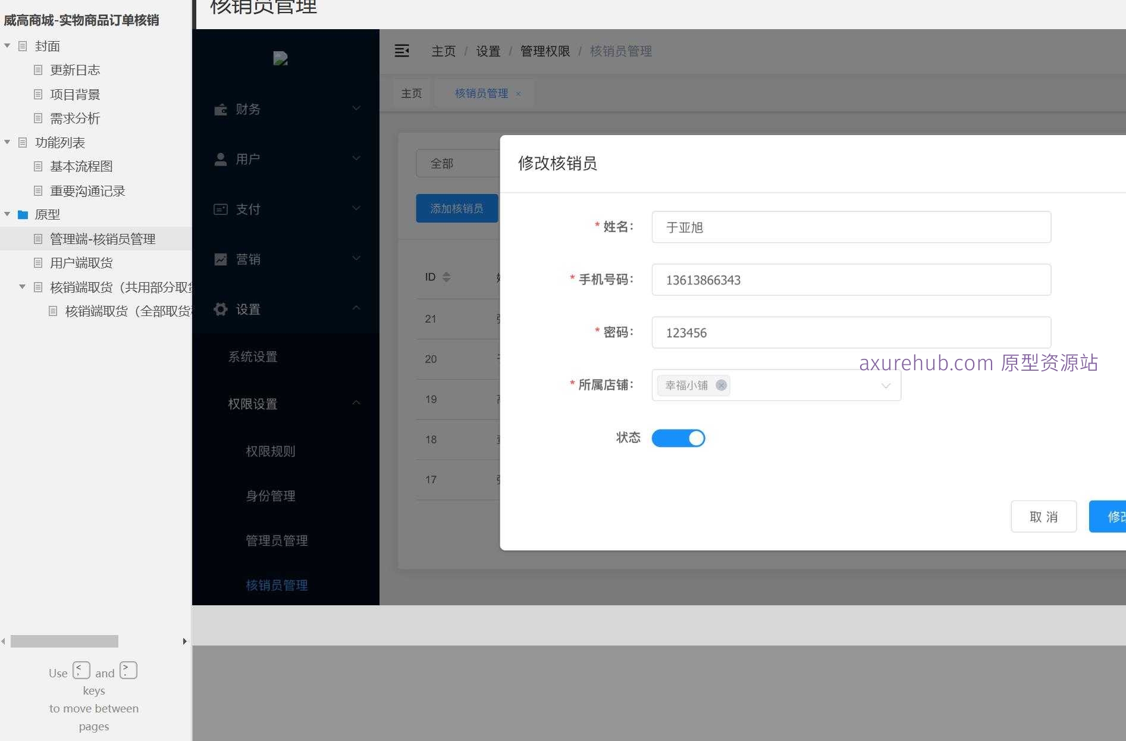Click the ID column sort arrows
This screenshot has height=741, width=1126.
click(x=446, y=276)
